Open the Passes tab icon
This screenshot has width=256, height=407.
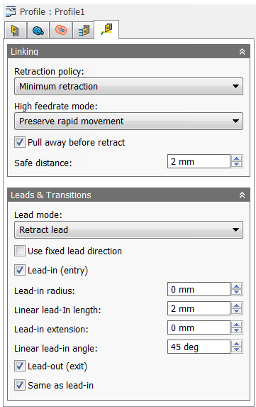coord(84,31)
